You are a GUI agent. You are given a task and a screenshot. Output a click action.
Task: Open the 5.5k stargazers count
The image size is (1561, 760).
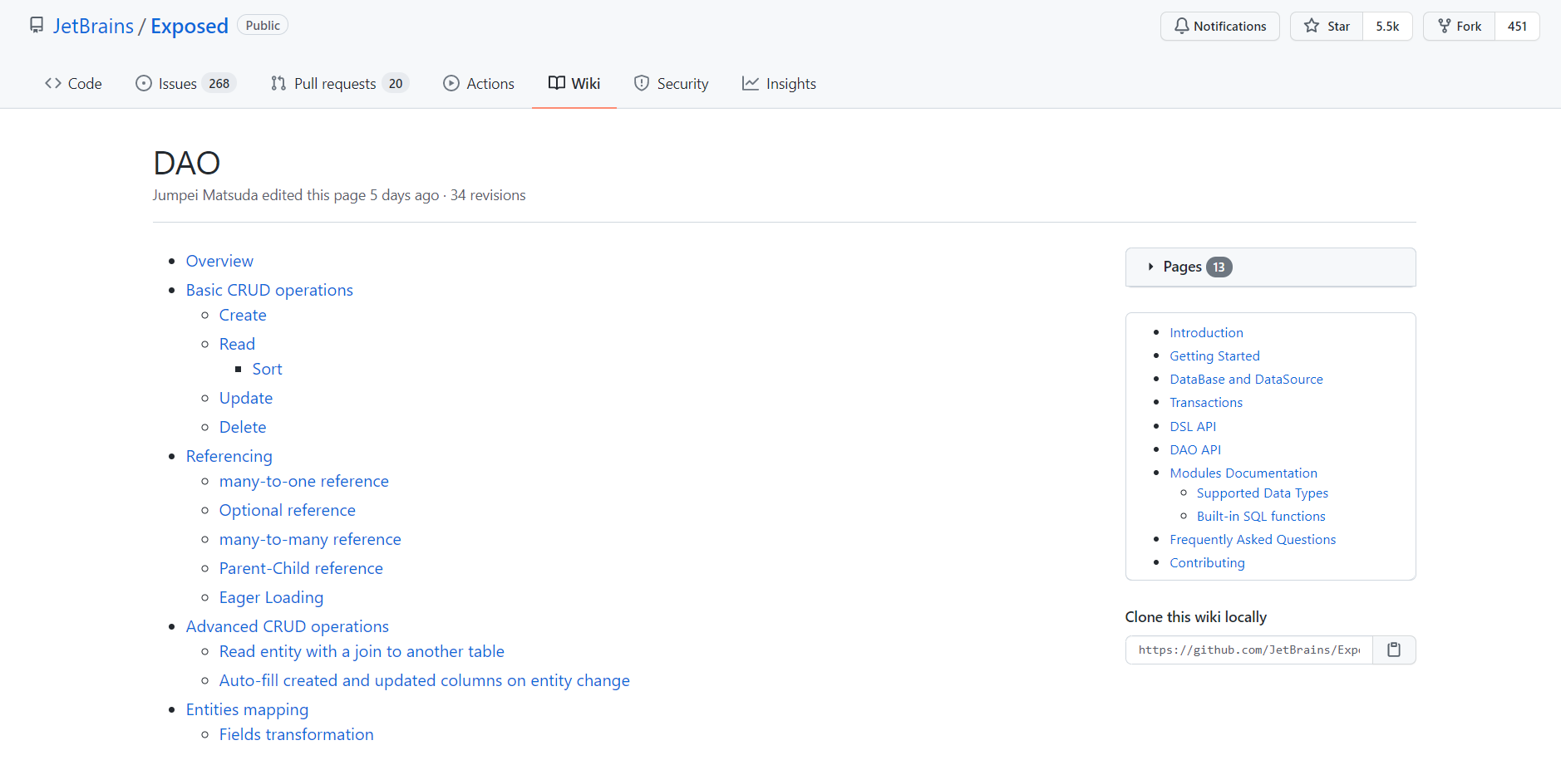click(1387, 26)
